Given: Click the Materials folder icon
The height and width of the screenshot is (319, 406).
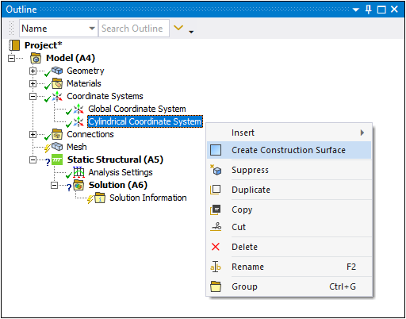Looking at the screenshot, I should coord(57,83).
